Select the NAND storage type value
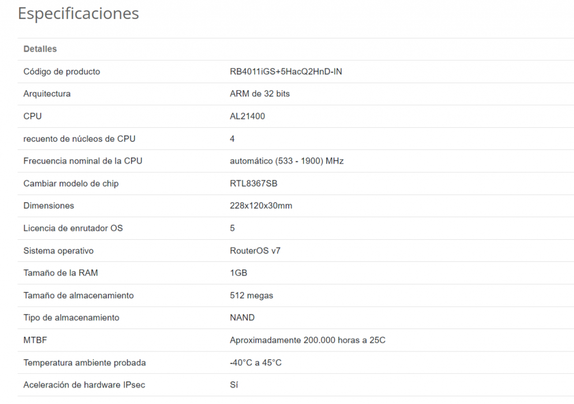This screenshot has height=404, width=574. point(242,318)
